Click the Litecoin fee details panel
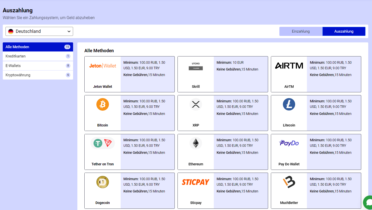Screen dimensions: 372x210 coord(334,113)
